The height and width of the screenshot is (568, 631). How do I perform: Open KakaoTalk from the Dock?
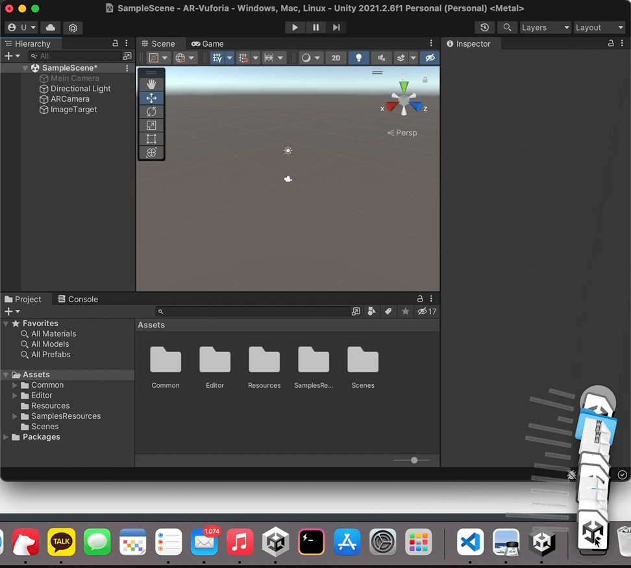[61, 541]
